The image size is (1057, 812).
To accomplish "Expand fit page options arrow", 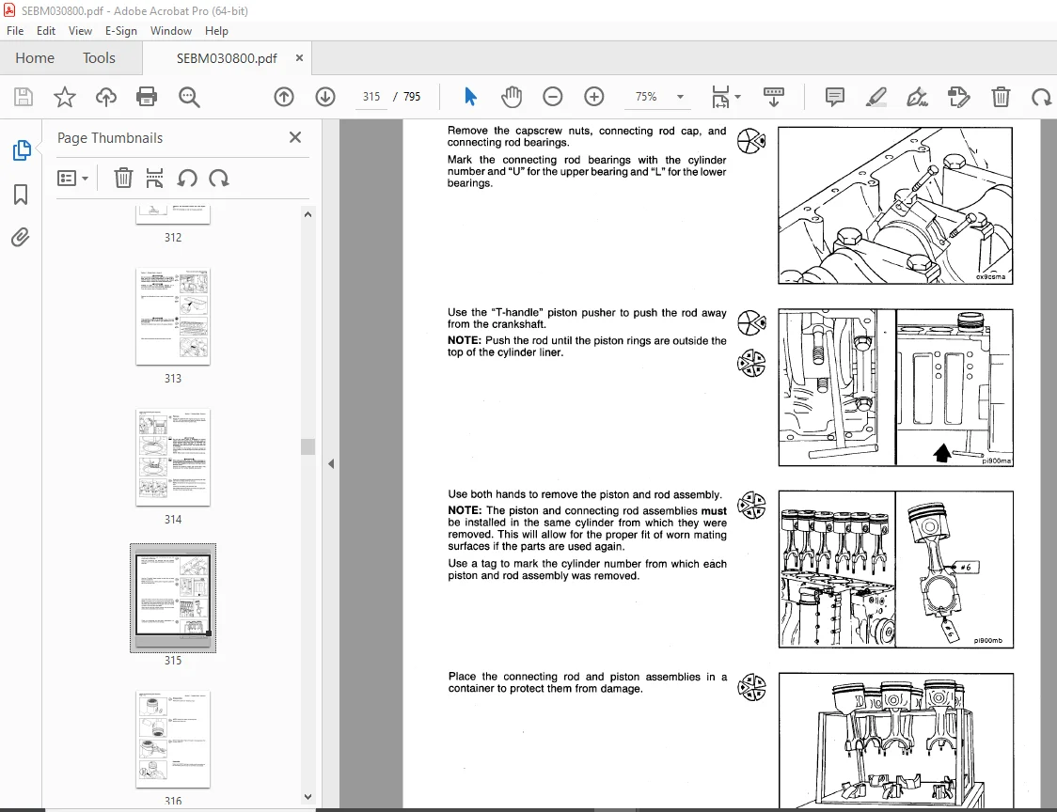I will 737,97.
